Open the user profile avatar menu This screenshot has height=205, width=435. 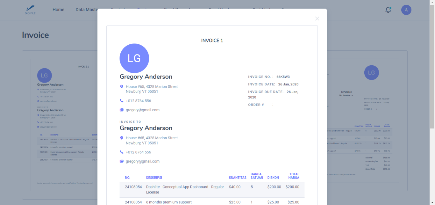[406, 10]
